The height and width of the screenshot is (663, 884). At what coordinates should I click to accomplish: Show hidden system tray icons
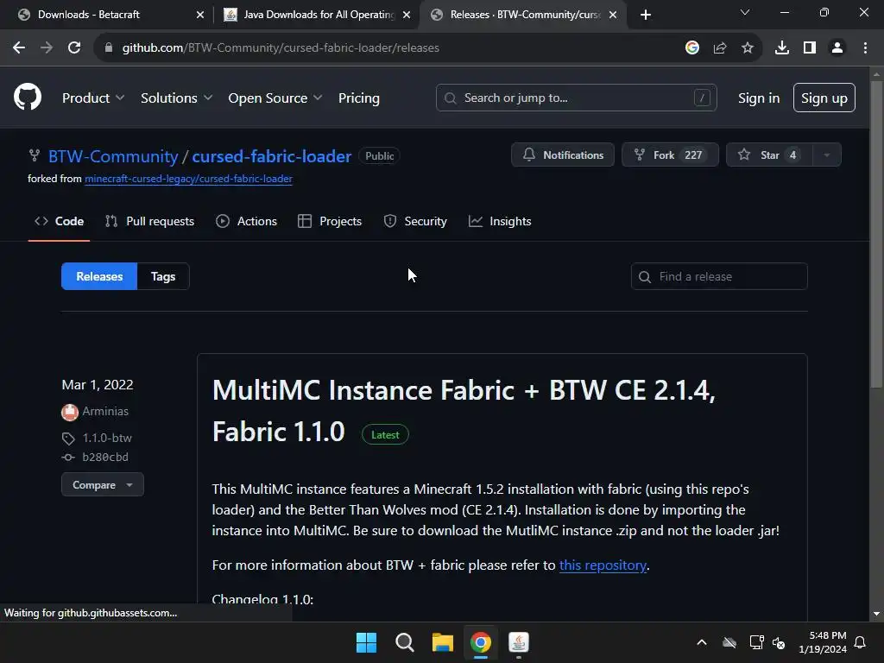click(x=701, y=642)
